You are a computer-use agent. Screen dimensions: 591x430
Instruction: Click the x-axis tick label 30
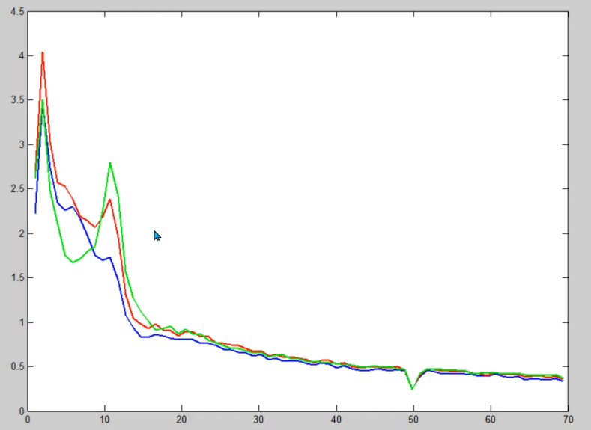259,420
